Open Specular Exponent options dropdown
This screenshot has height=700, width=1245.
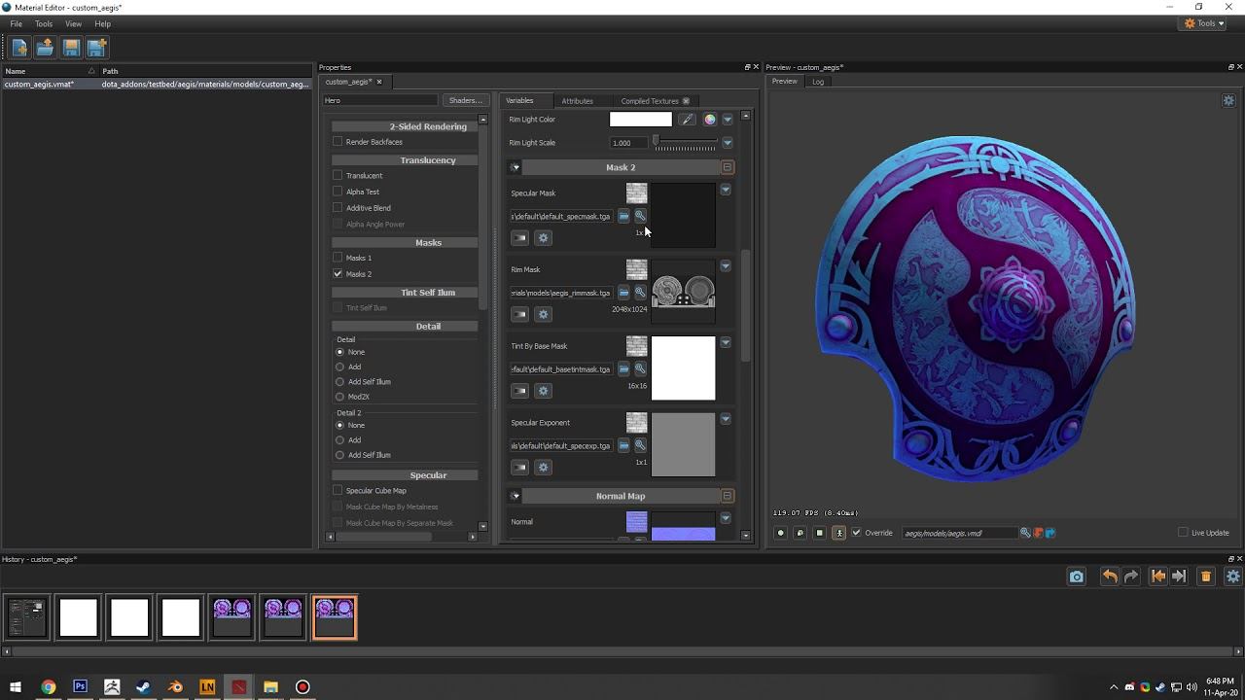725,419
